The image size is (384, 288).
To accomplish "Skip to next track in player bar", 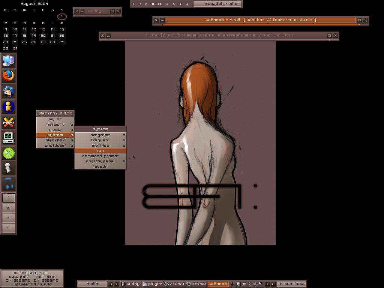I will [160, 4].
